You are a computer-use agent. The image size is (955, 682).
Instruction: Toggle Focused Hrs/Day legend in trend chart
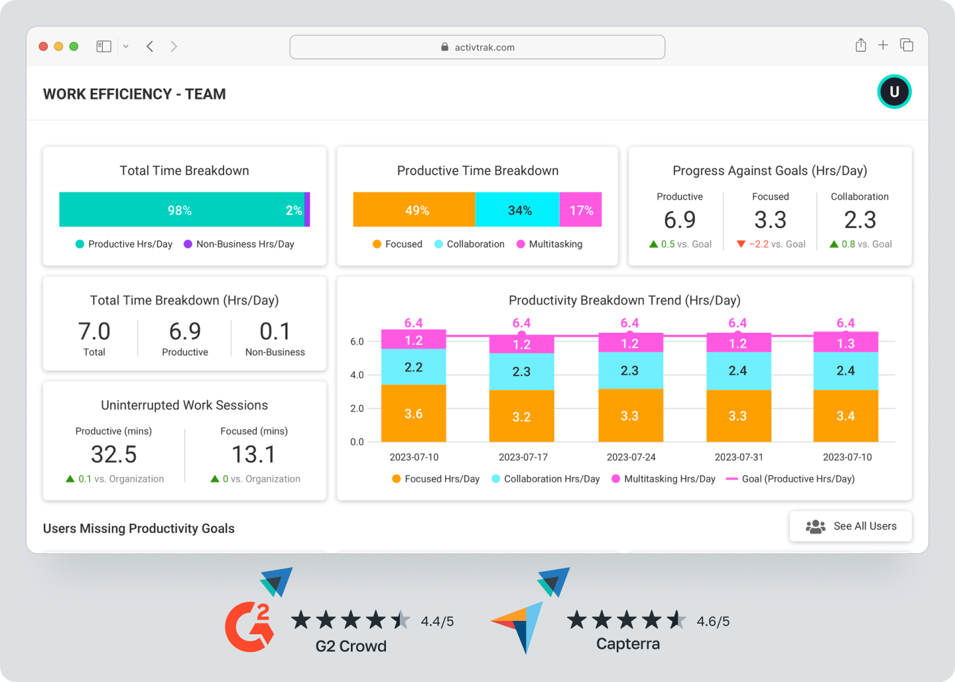pyautogui.click(x=436, y=479)
